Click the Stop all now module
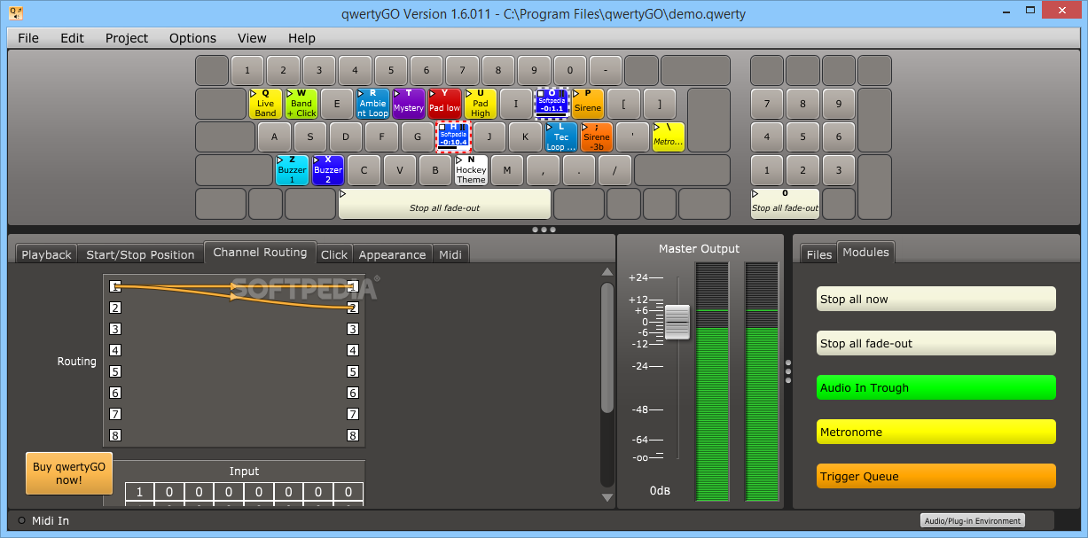Viewport: 1088px width, 538px height. [936, 299]
